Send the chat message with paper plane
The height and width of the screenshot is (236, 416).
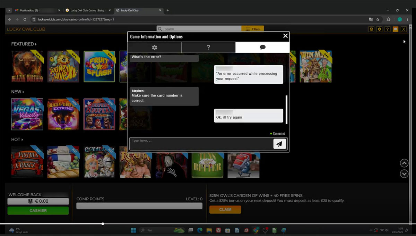pyautogui.click(x=280, y=144)
